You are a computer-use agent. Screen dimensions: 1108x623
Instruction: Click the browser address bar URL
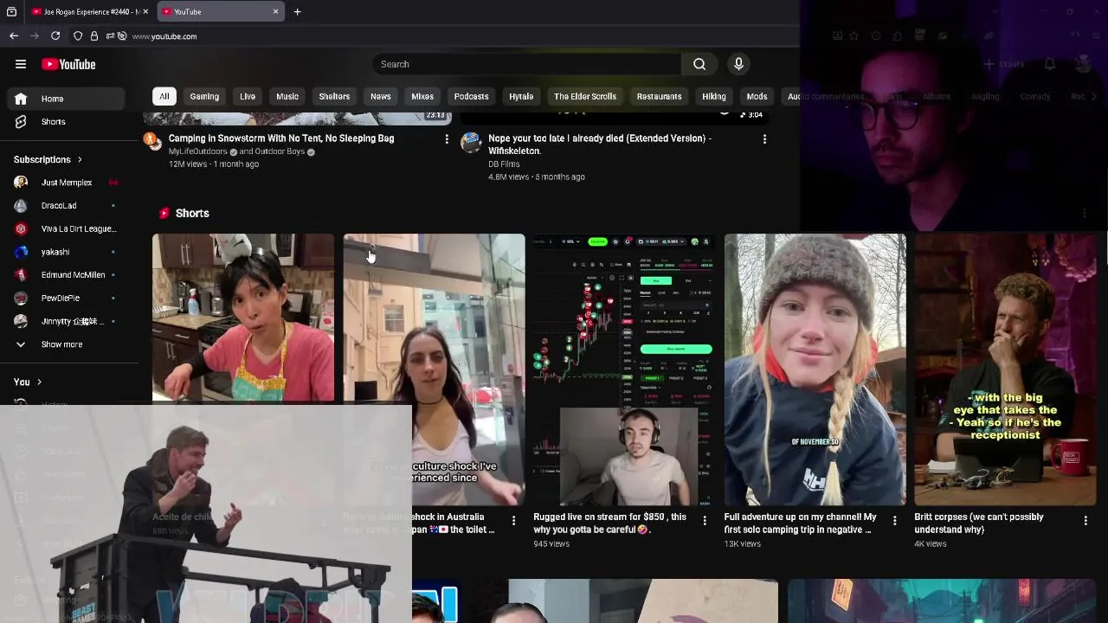click(164, 36)
